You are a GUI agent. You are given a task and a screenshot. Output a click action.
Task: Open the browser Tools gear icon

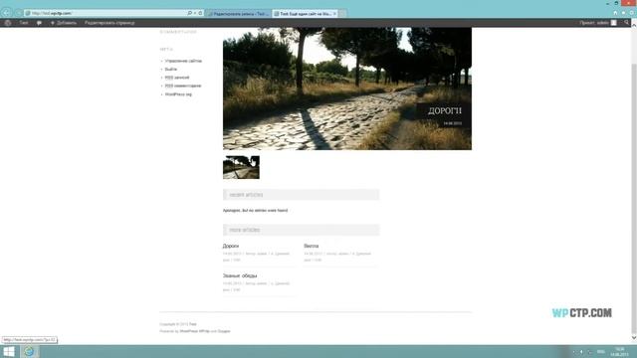coord(631,13)
